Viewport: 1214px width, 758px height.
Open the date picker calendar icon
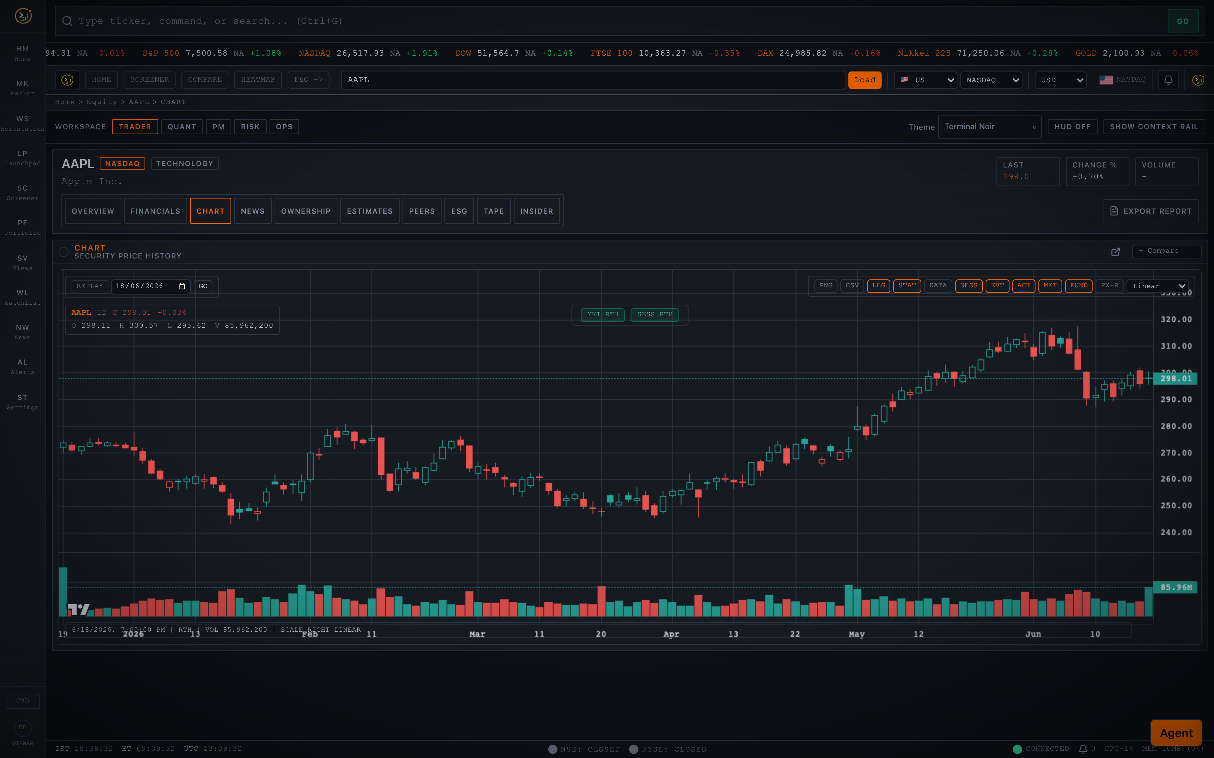coord(182,286)
